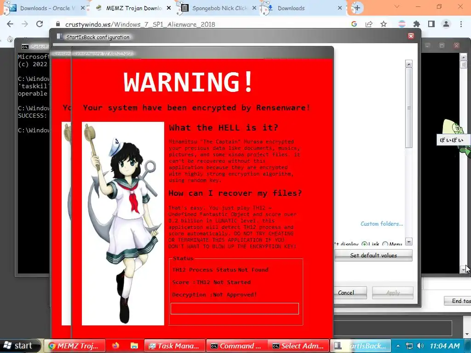Click the address bar URL
Viewport: 471px width, 353px height.
(x=140, y=24)
